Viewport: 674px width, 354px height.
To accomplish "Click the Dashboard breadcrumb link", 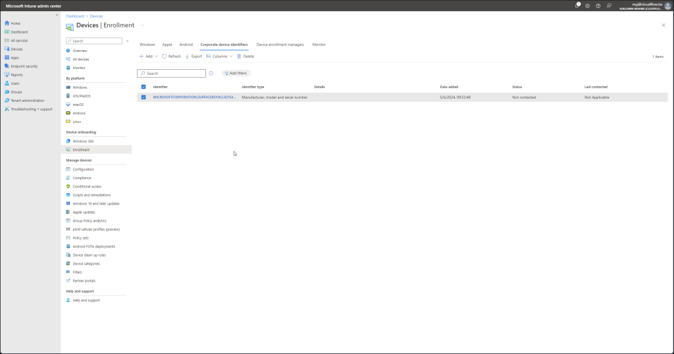I will tap(75, 16).
